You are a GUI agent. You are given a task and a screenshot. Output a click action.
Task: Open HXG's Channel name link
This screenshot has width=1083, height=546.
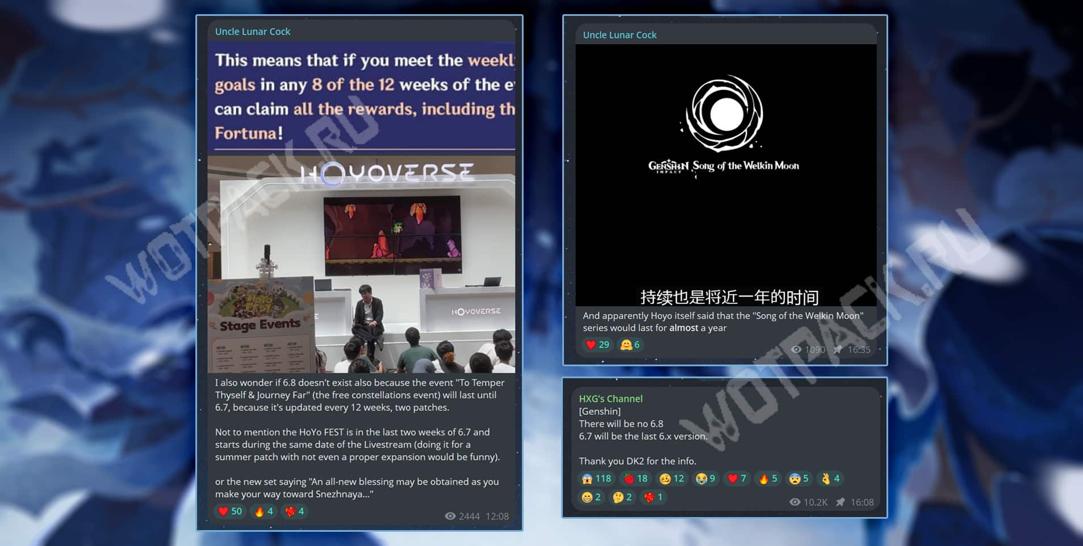611,399
